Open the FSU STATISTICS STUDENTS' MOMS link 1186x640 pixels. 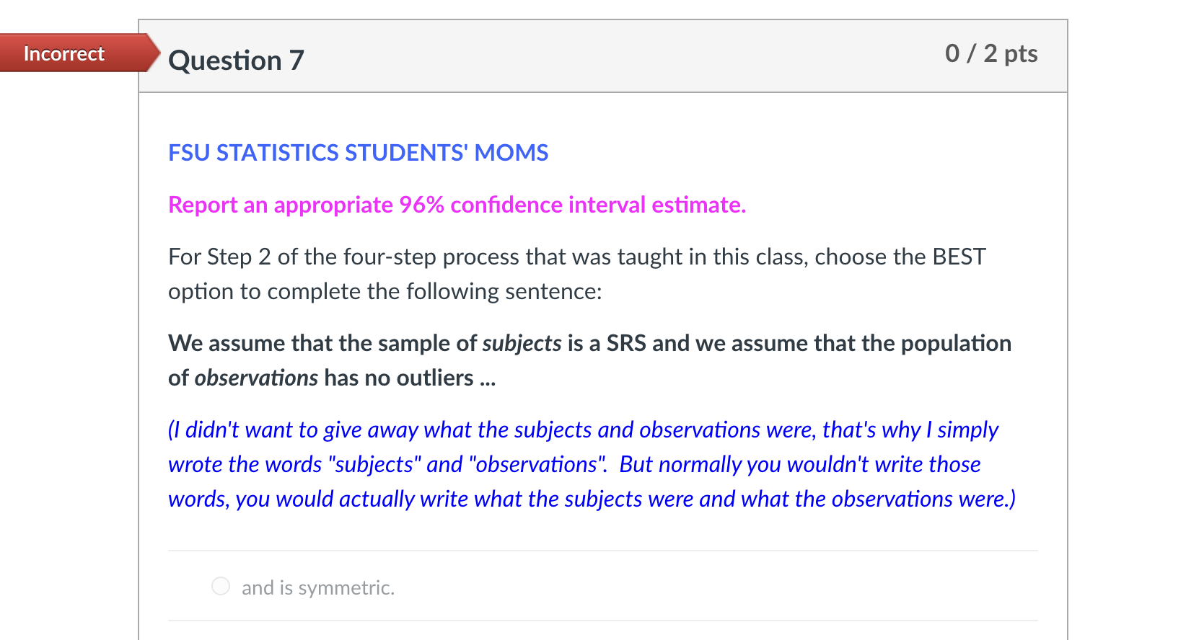click(x=358, y=152)
